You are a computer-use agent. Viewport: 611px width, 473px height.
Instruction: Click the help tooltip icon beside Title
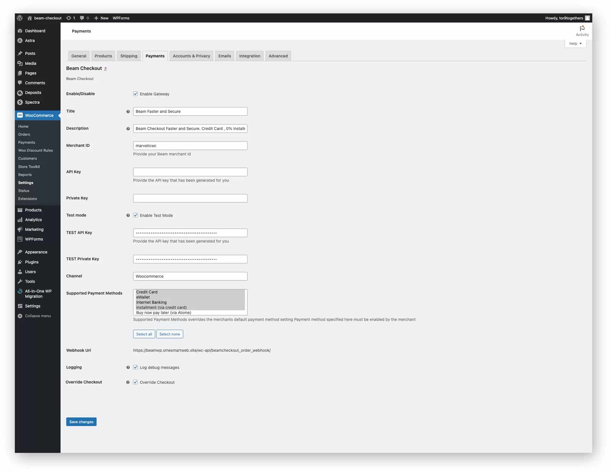(x=128, y=111)
